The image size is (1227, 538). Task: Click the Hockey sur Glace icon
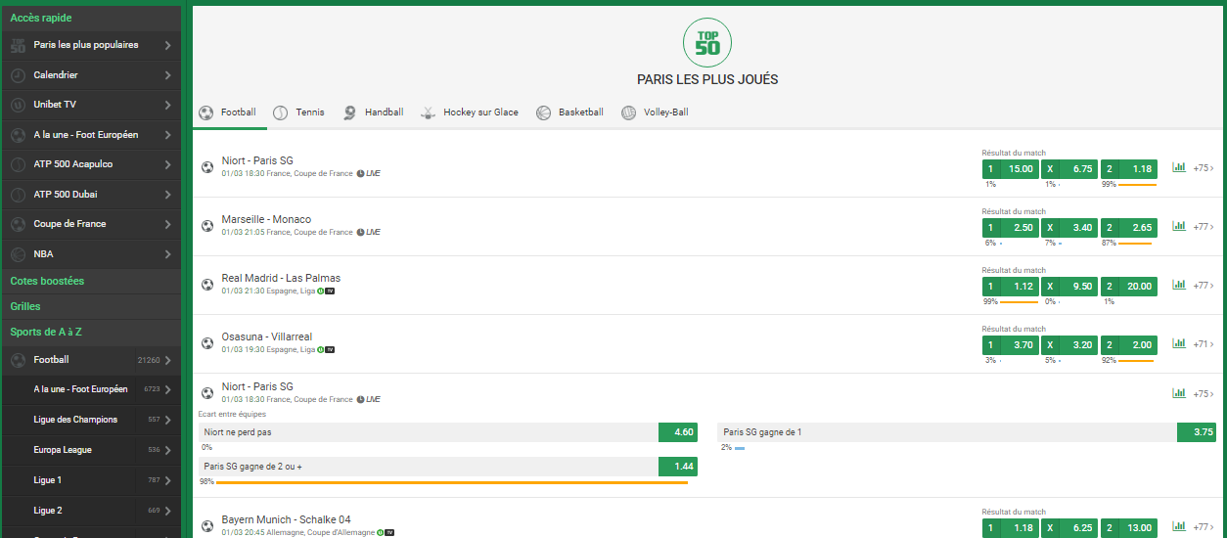pyautogui.click(x=428, y=113)
